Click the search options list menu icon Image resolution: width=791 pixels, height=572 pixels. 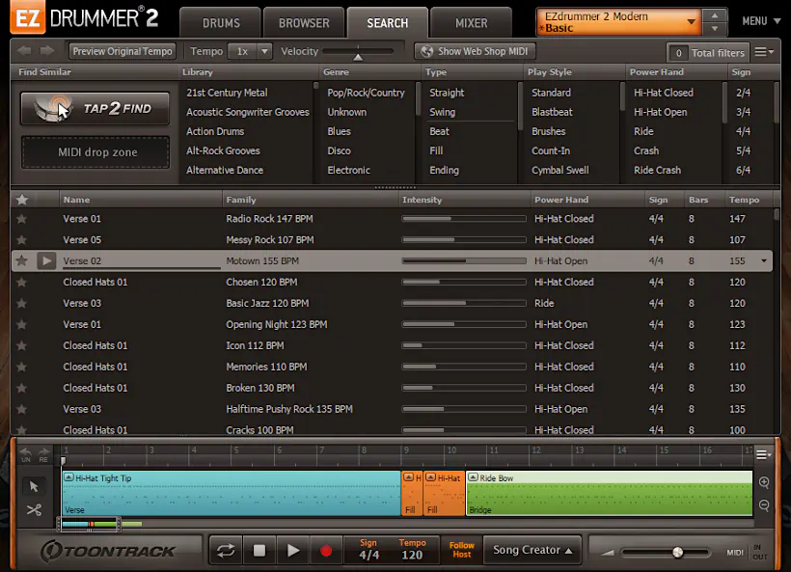point(764,52)
